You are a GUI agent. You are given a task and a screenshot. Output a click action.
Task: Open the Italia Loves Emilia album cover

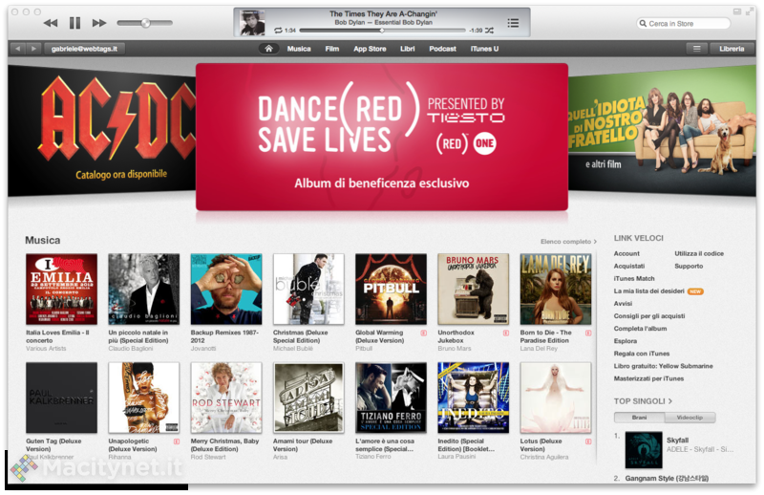pos(61,290)
